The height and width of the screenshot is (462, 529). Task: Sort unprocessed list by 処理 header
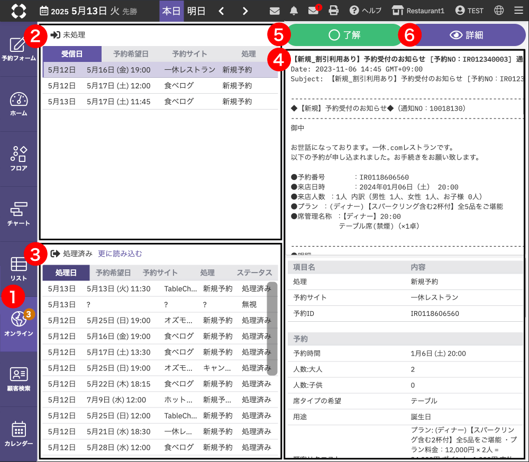[x=249, y=54]
